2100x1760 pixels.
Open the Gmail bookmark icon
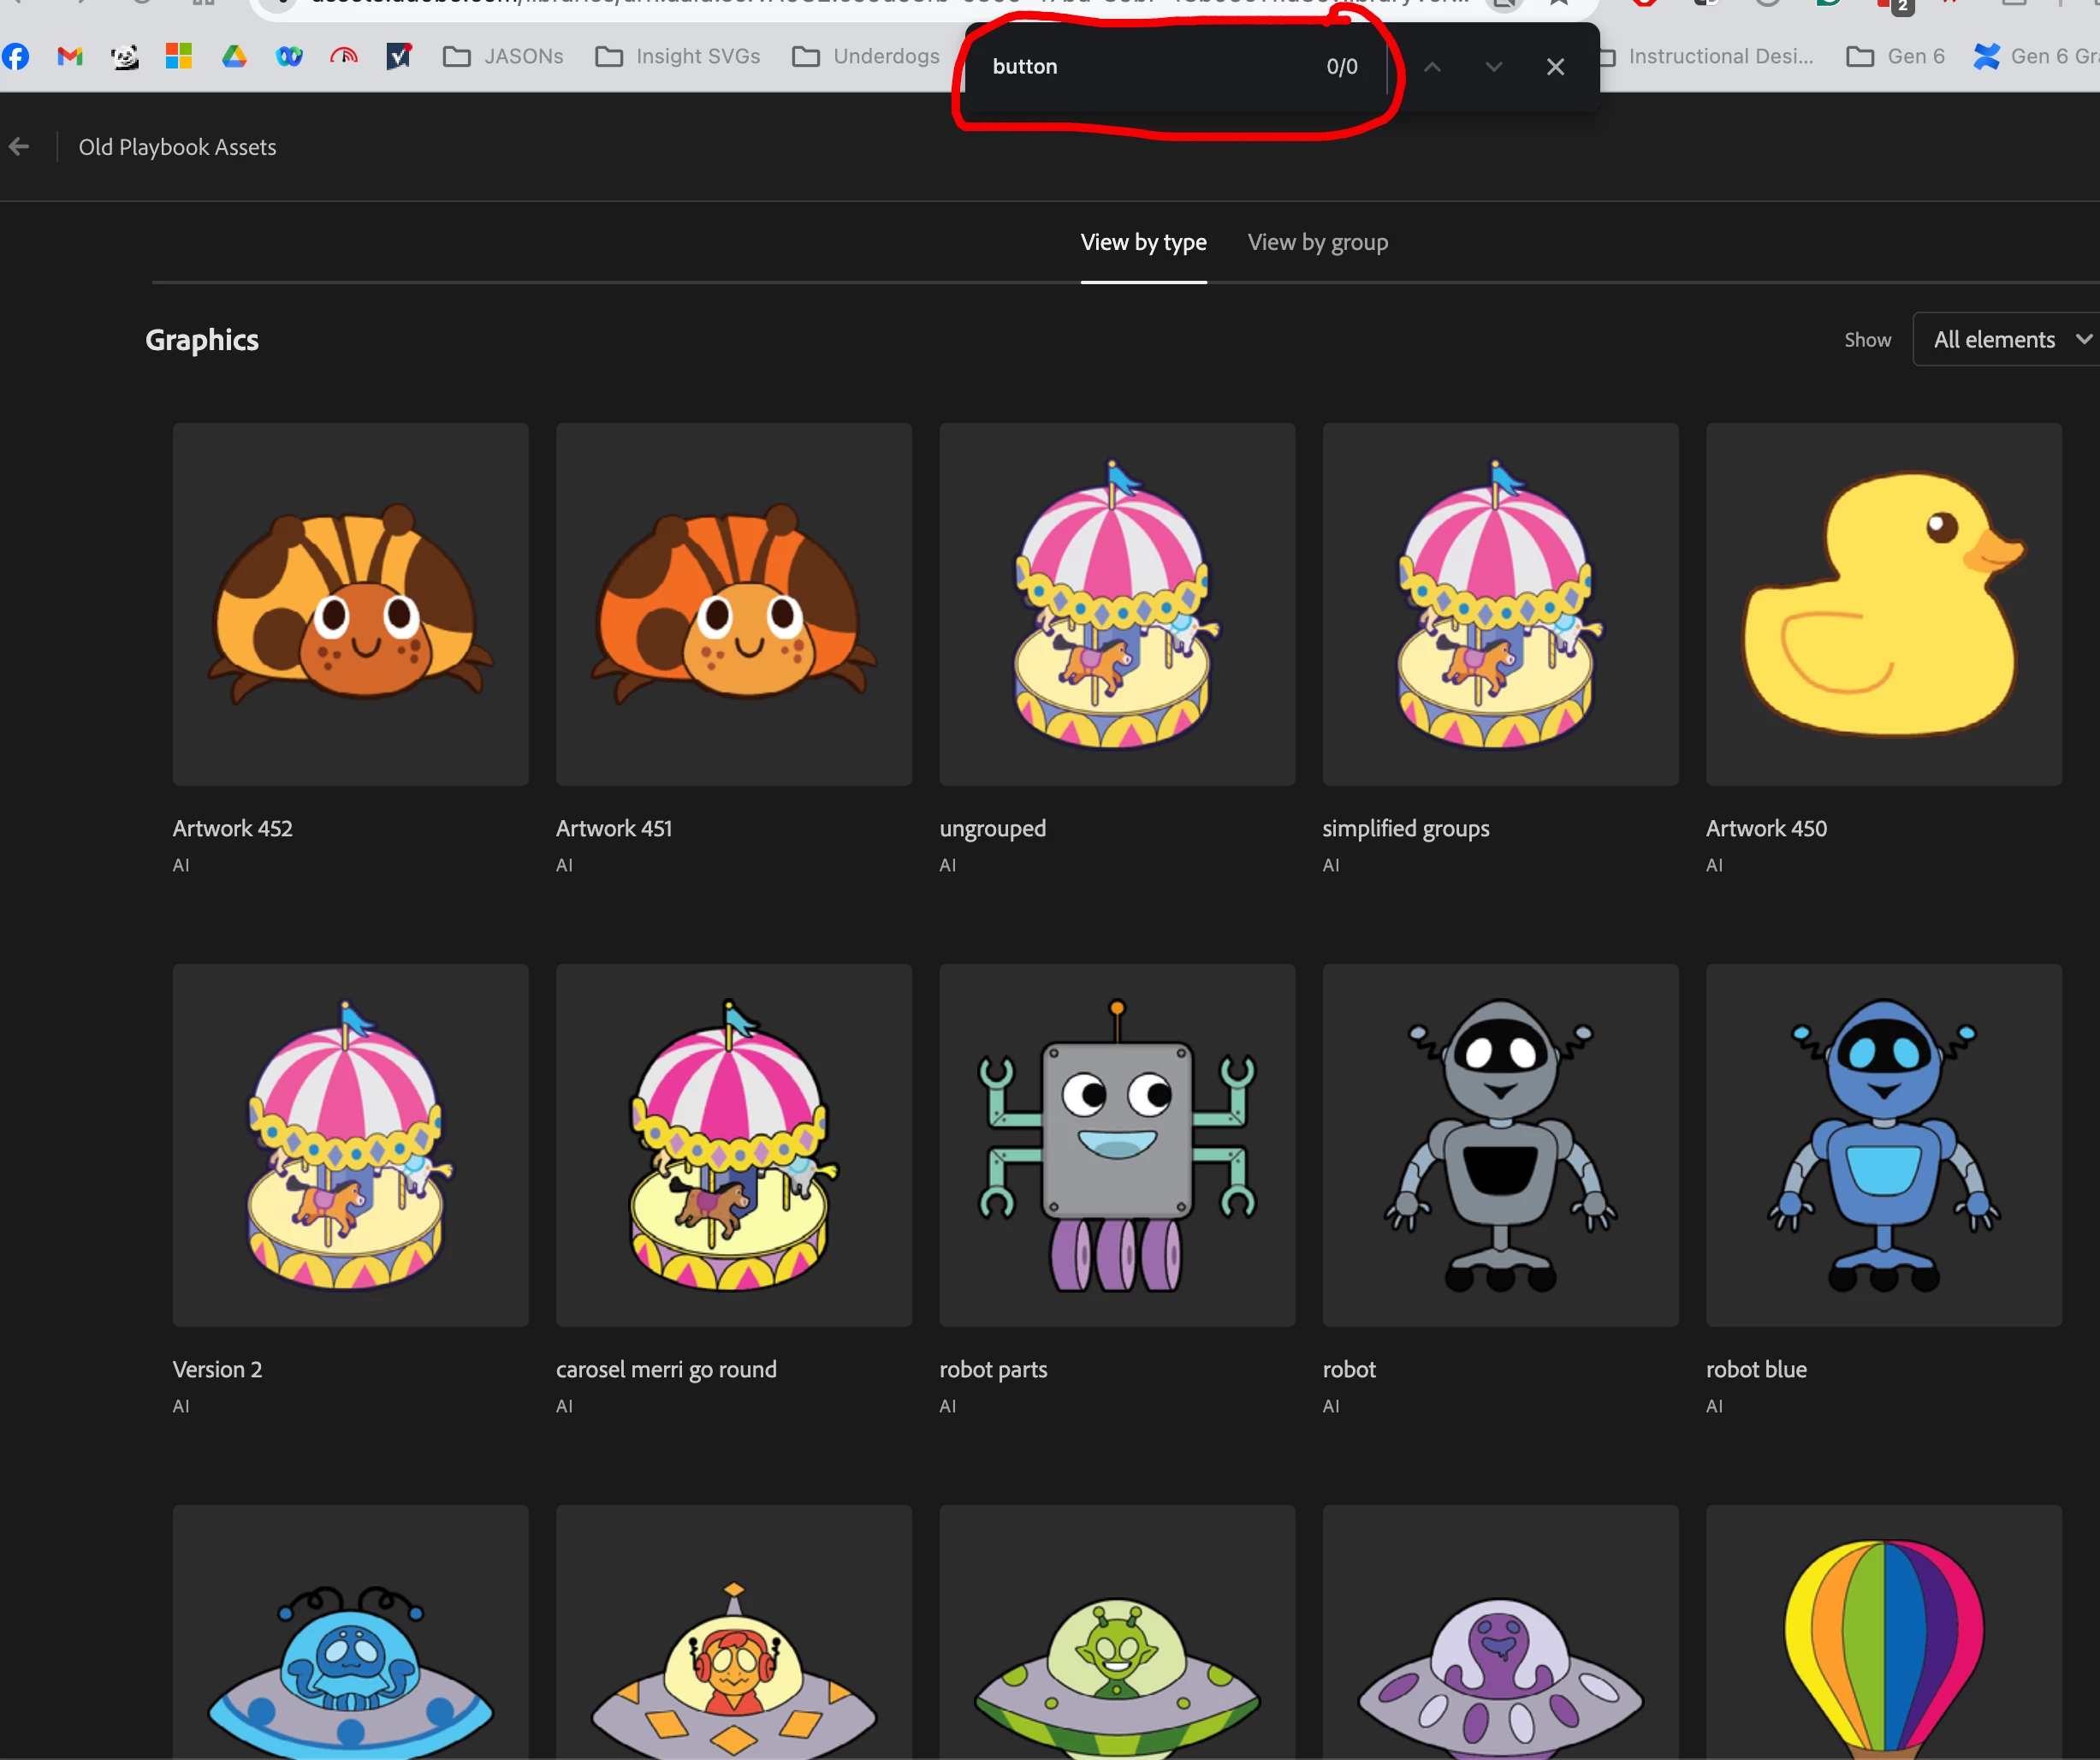70,56
